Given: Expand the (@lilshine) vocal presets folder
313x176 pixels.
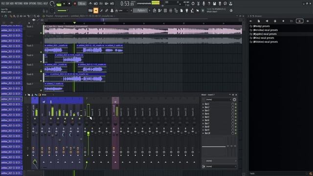Looking at the screenshot, I should [264, 42].
